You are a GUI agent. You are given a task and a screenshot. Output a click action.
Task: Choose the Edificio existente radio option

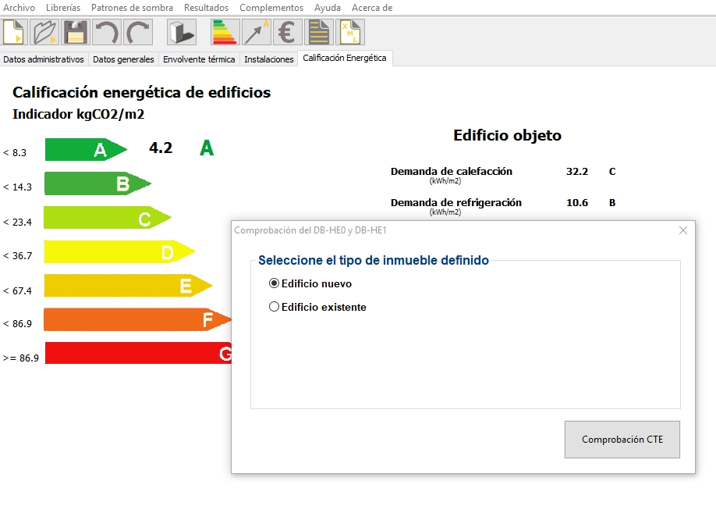(275, 307)
